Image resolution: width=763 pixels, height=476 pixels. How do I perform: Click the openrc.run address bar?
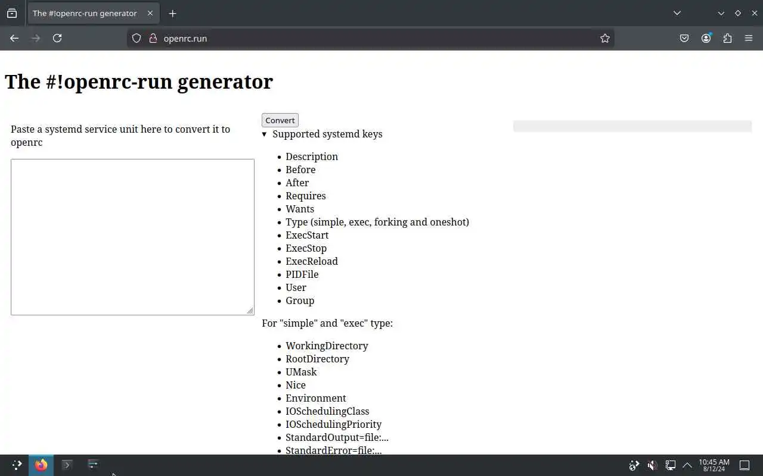pyautogui.click(x=370, y=38)
